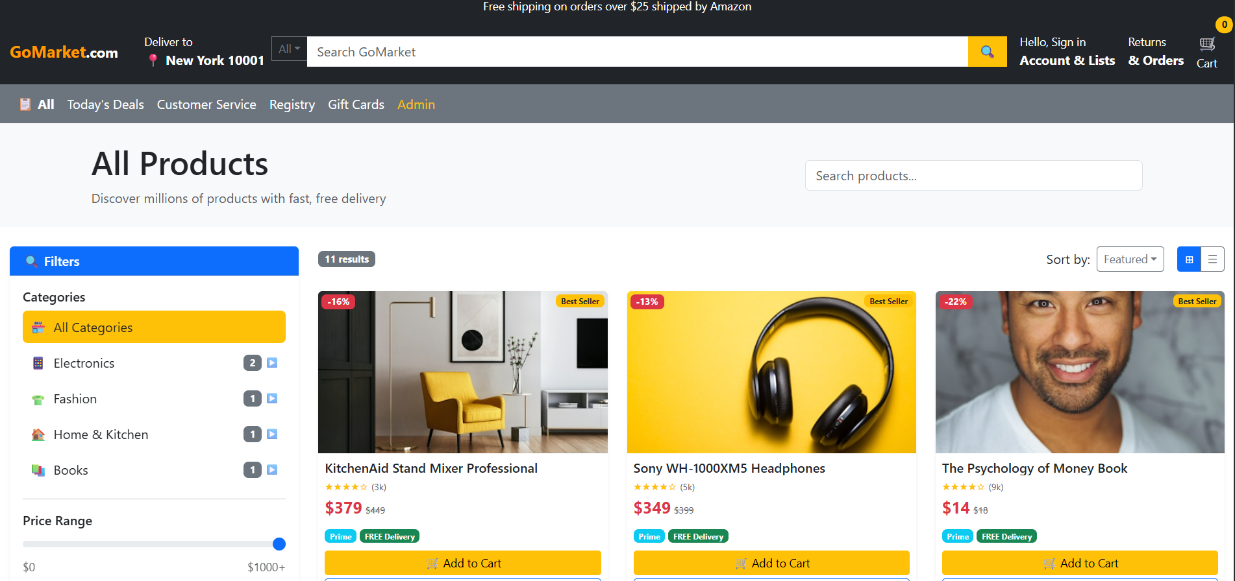Click the GoMarket.com logo
This screenshot has width=1235, height=581.
[64, 52]
